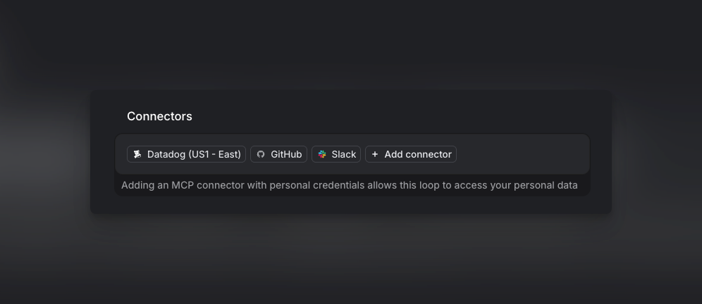The width and height of the screenshot is (702, 304).
Task: Click the plus icon beside Add connector
Action: pyautogui.click(x=375, y=154)
